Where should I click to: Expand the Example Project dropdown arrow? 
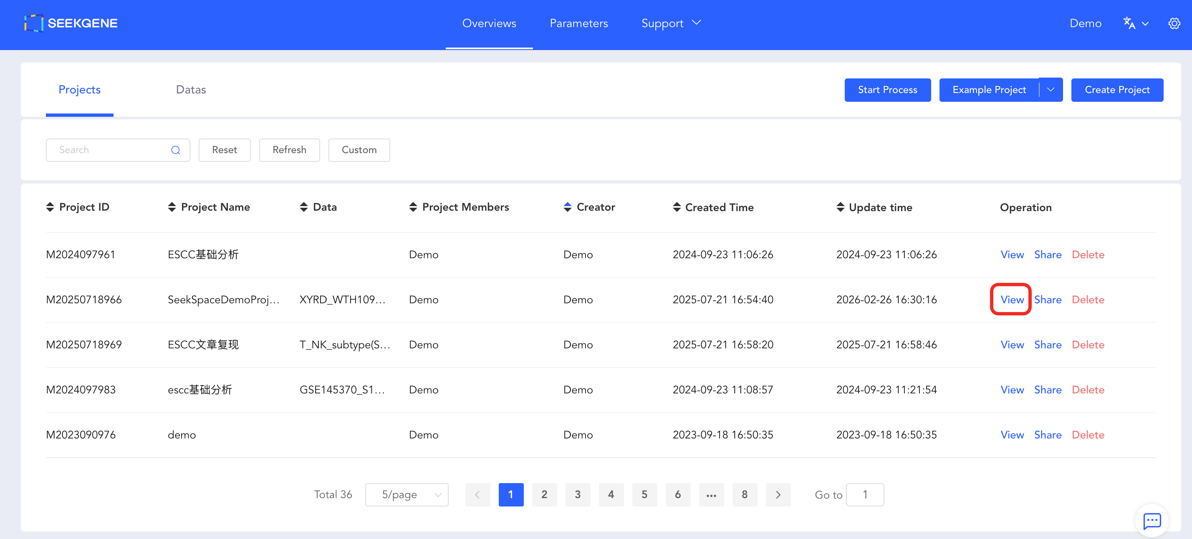1051,90
